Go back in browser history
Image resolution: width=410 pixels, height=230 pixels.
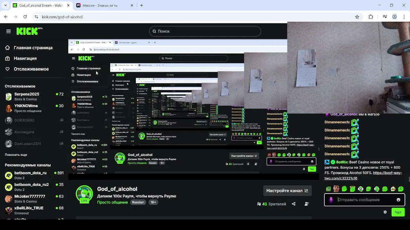click(x=6, y=17)
